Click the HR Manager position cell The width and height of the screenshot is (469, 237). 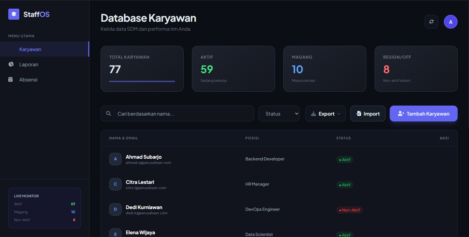(257, 184)
